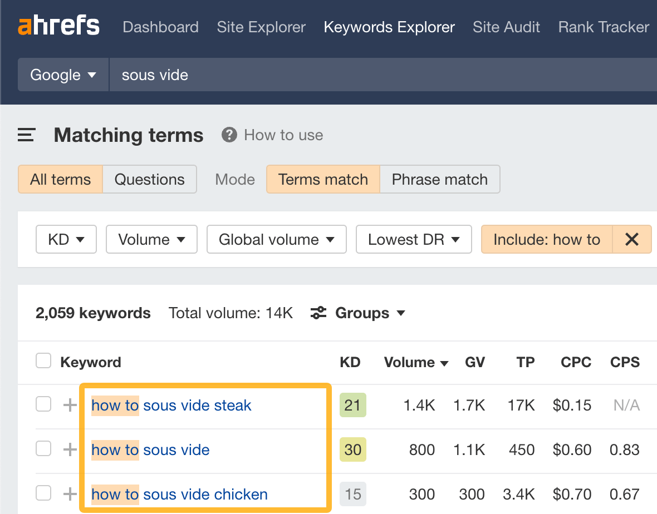Switch to the Questions tab
The image size is (657, 514).
pyautogui.click(x=149, y=179)
